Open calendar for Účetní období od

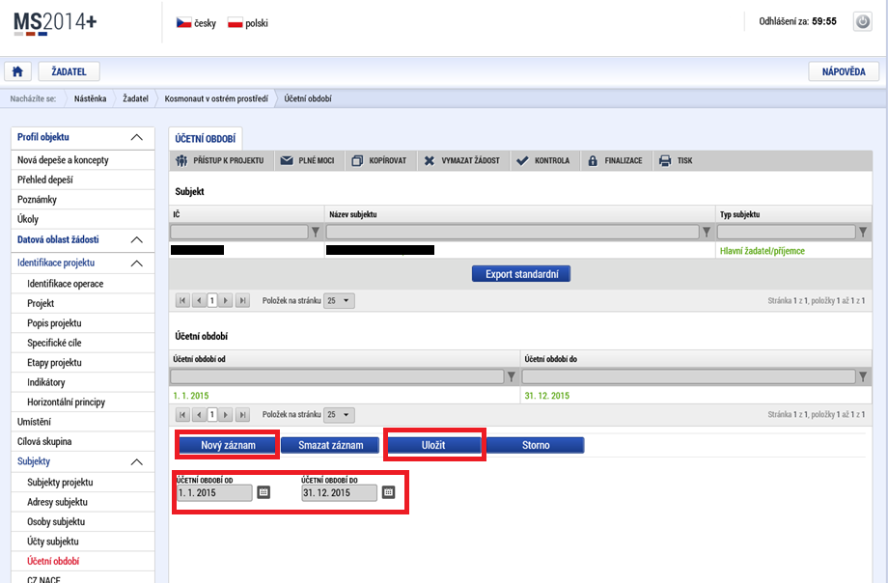click(264, 492)
